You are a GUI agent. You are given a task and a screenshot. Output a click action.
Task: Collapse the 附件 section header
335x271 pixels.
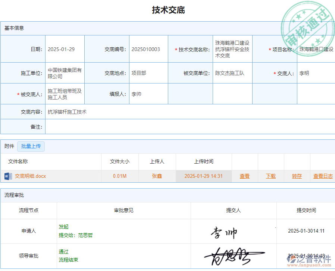(9, 146)
